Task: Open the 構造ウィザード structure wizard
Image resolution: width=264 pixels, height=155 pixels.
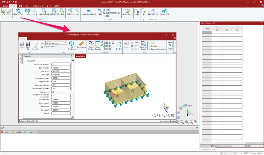Action: (x=18, y=12)
